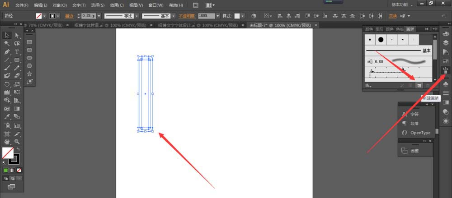Pick the Blob Brush tool
Viewport: 452px width, 198px height.
pyautogui.click(x=7, y=76)
